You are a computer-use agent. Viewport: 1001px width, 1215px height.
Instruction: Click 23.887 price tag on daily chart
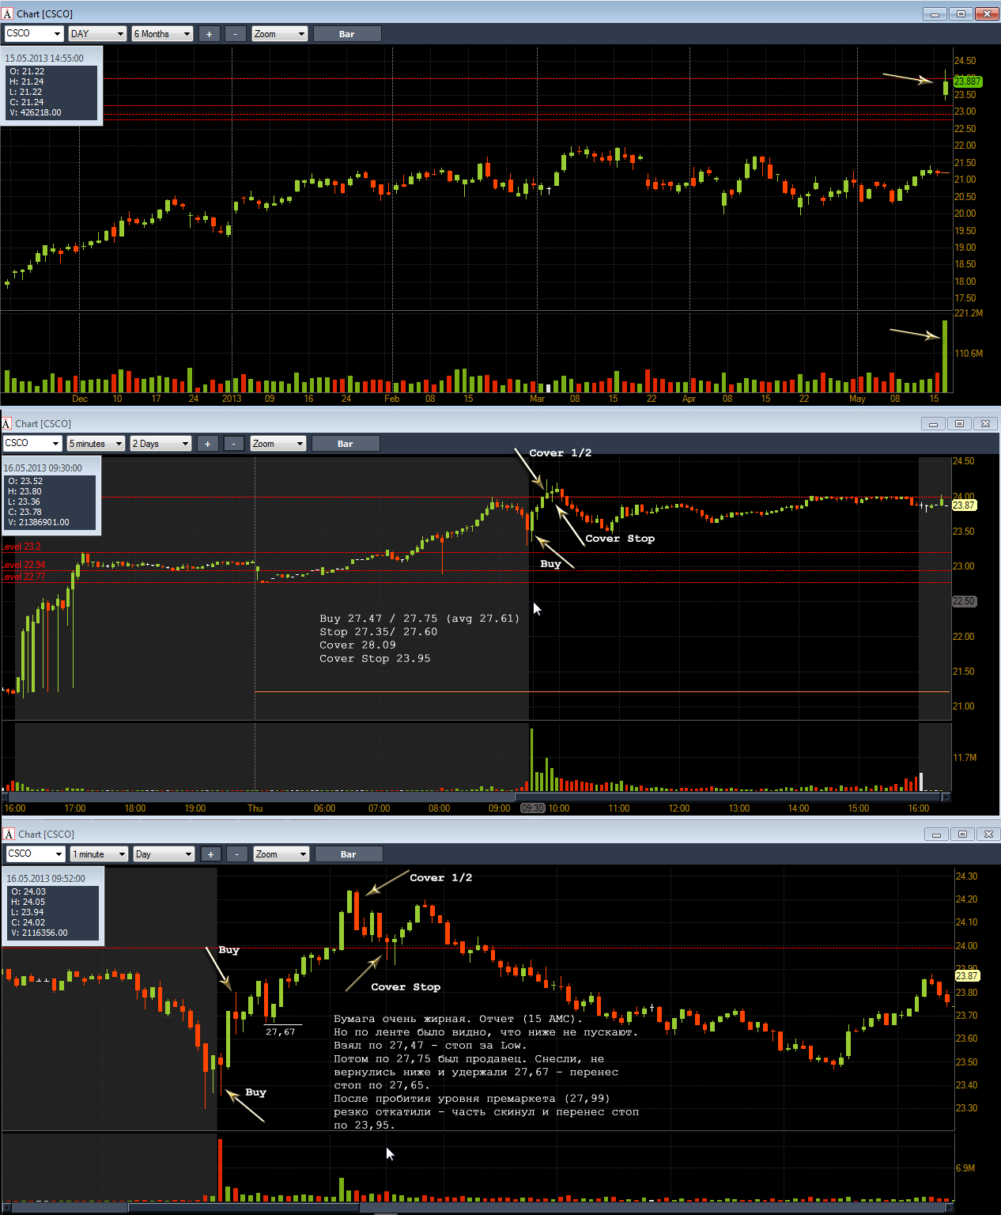tap(968, 81)
